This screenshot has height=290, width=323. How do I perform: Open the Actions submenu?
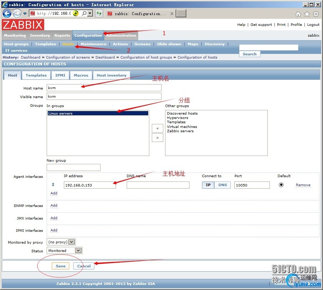coord(120,44)
